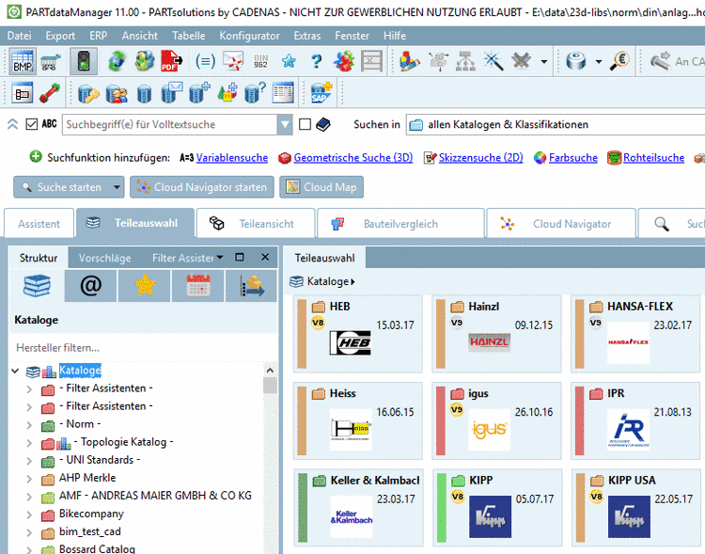Screen dimensions: 705x554
Task: Open the shopping cart icon in toolbar
Action: pos(51,61)
